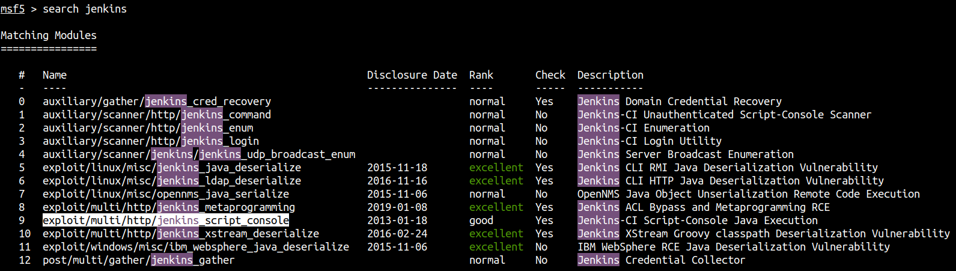The height and width of the screenshot is (271, 956).
Task: Click disclosure date 2016-11-16
Action: pyautogui.click(x=397, y=181)
